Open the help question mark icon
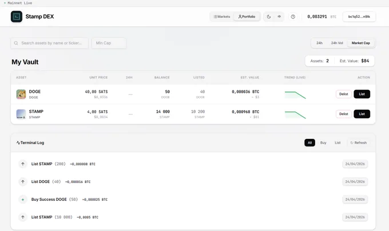The image size is (389, 231). coord(293,17)
